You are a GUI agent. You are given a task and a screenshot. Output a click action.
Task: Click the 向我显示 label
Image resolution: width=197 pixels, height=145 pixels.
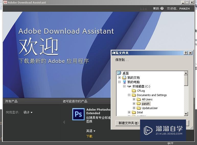(x=13, y=112)
